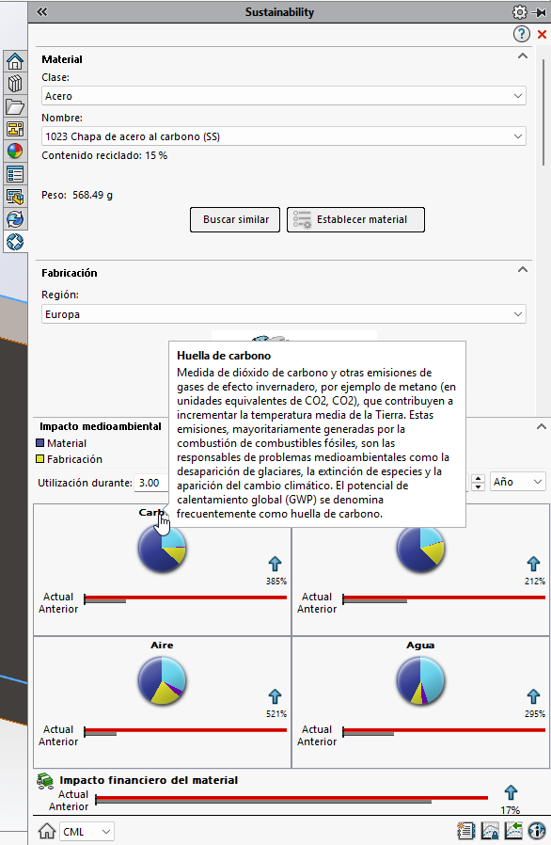The width and height of the screenshot is (551, 845).
Task: Open the Año time unit dropdown
Action: tap(518, 482)
